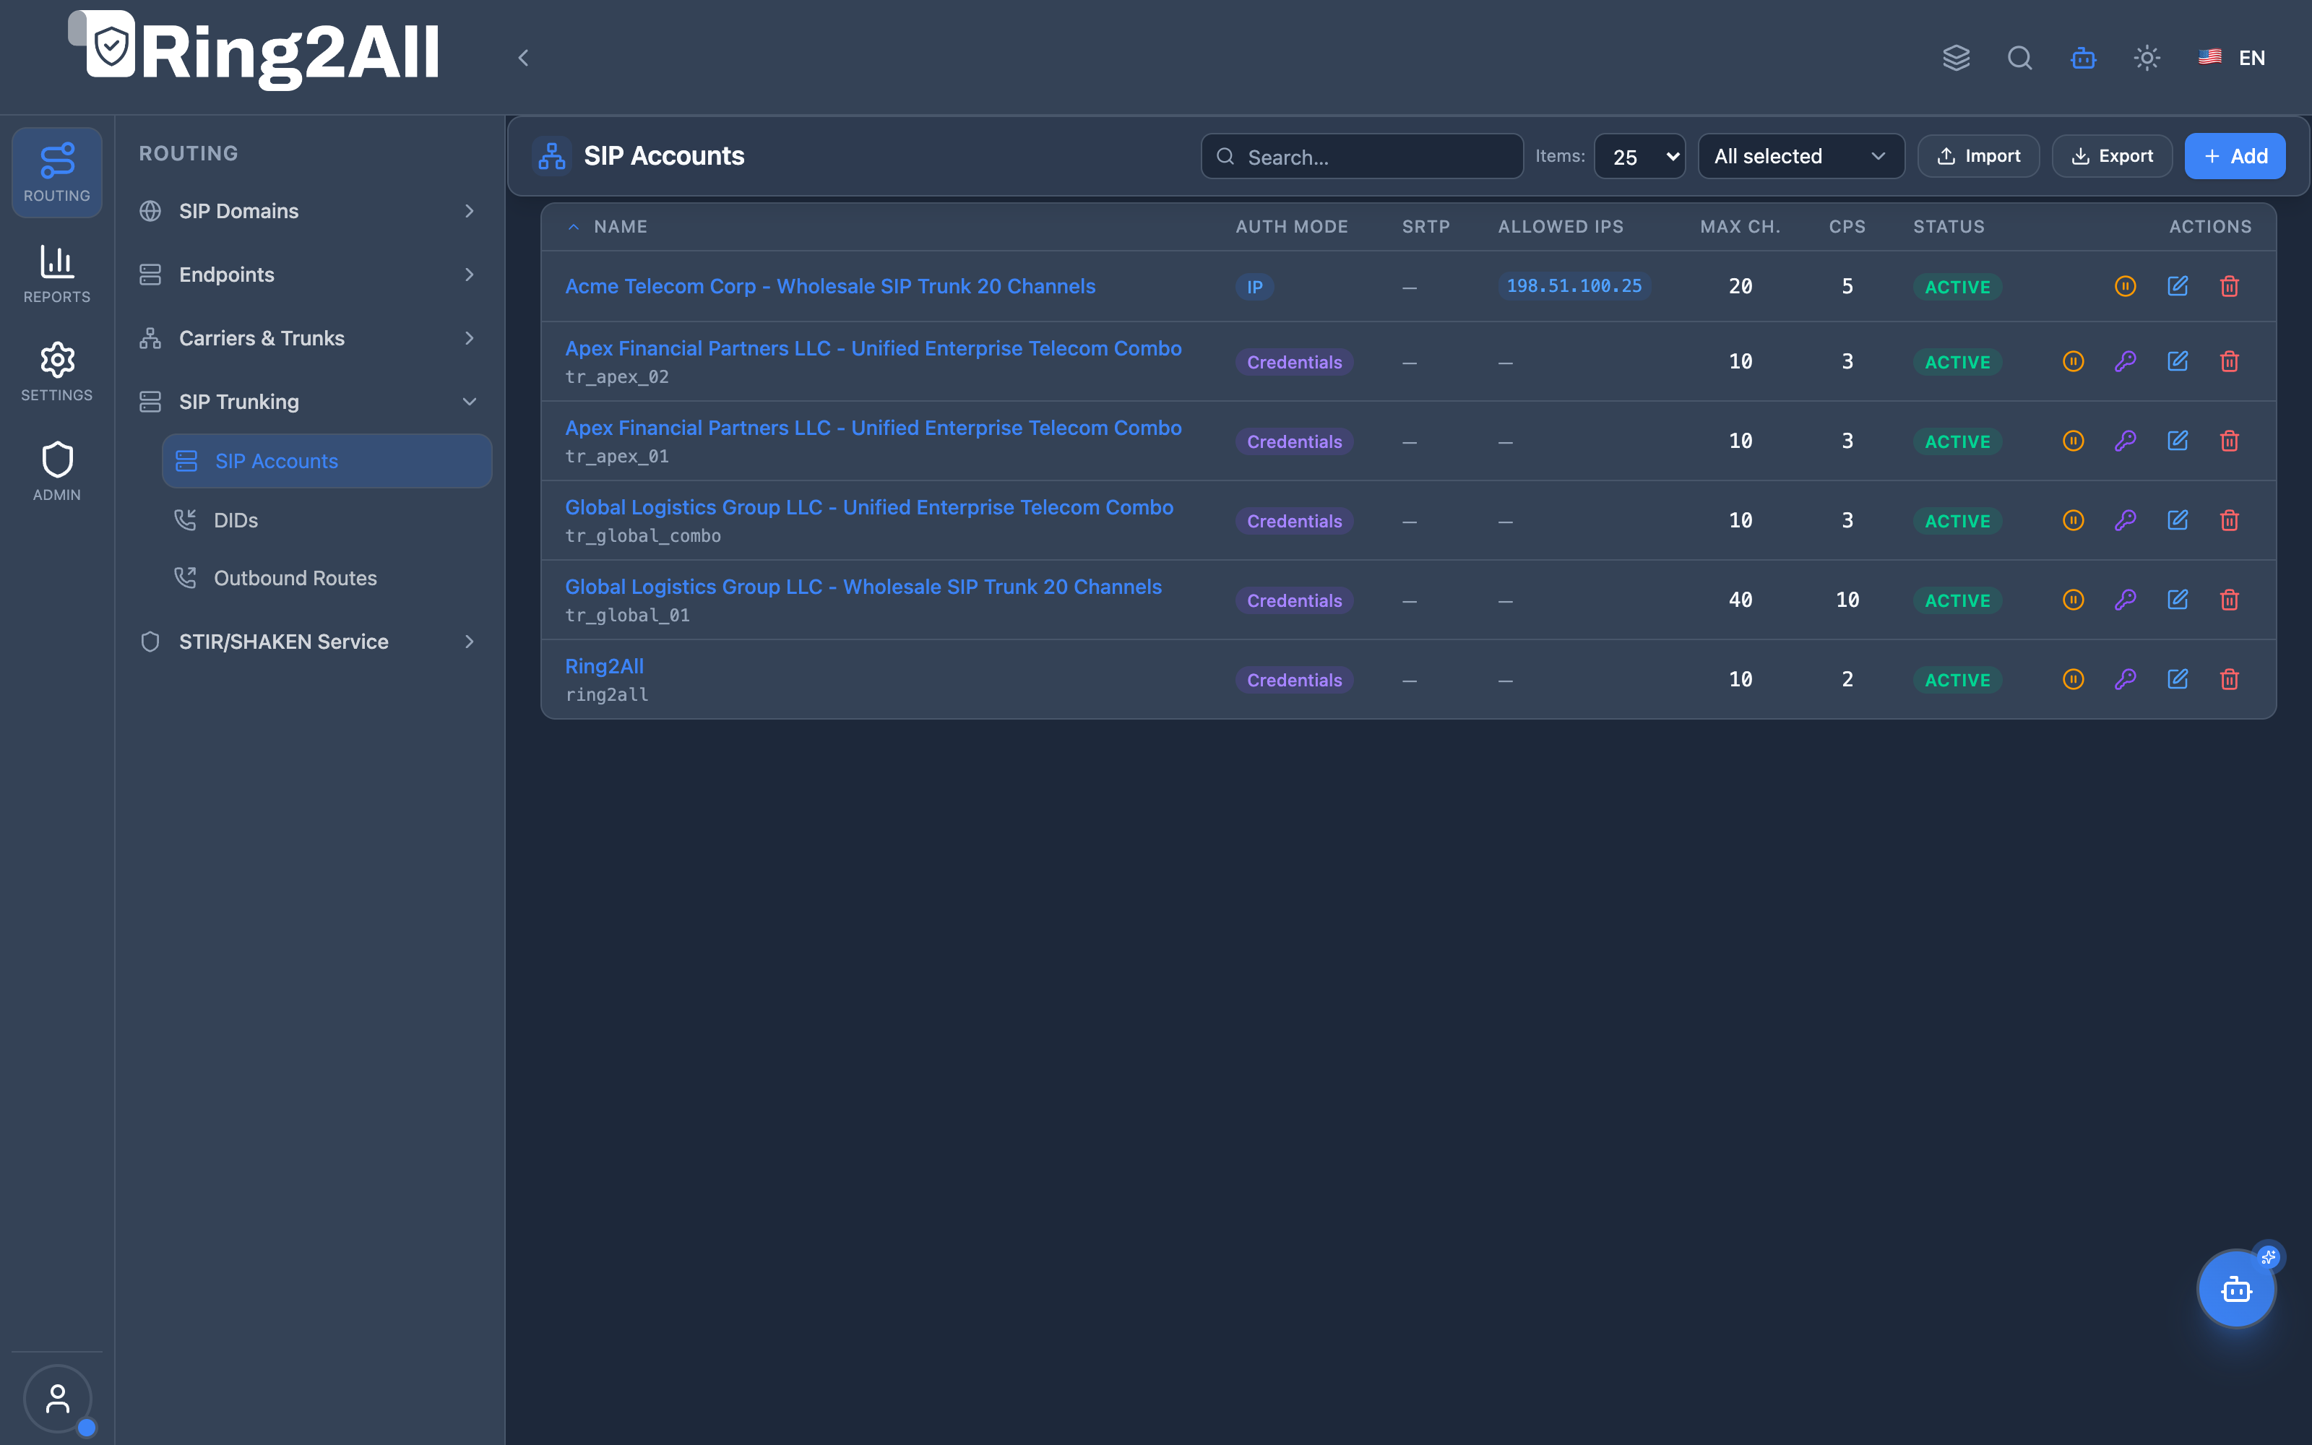Pause the Ring2All account
Image resolution: width=2312 pixels, height=1445 pixels.
[2073, 678]
